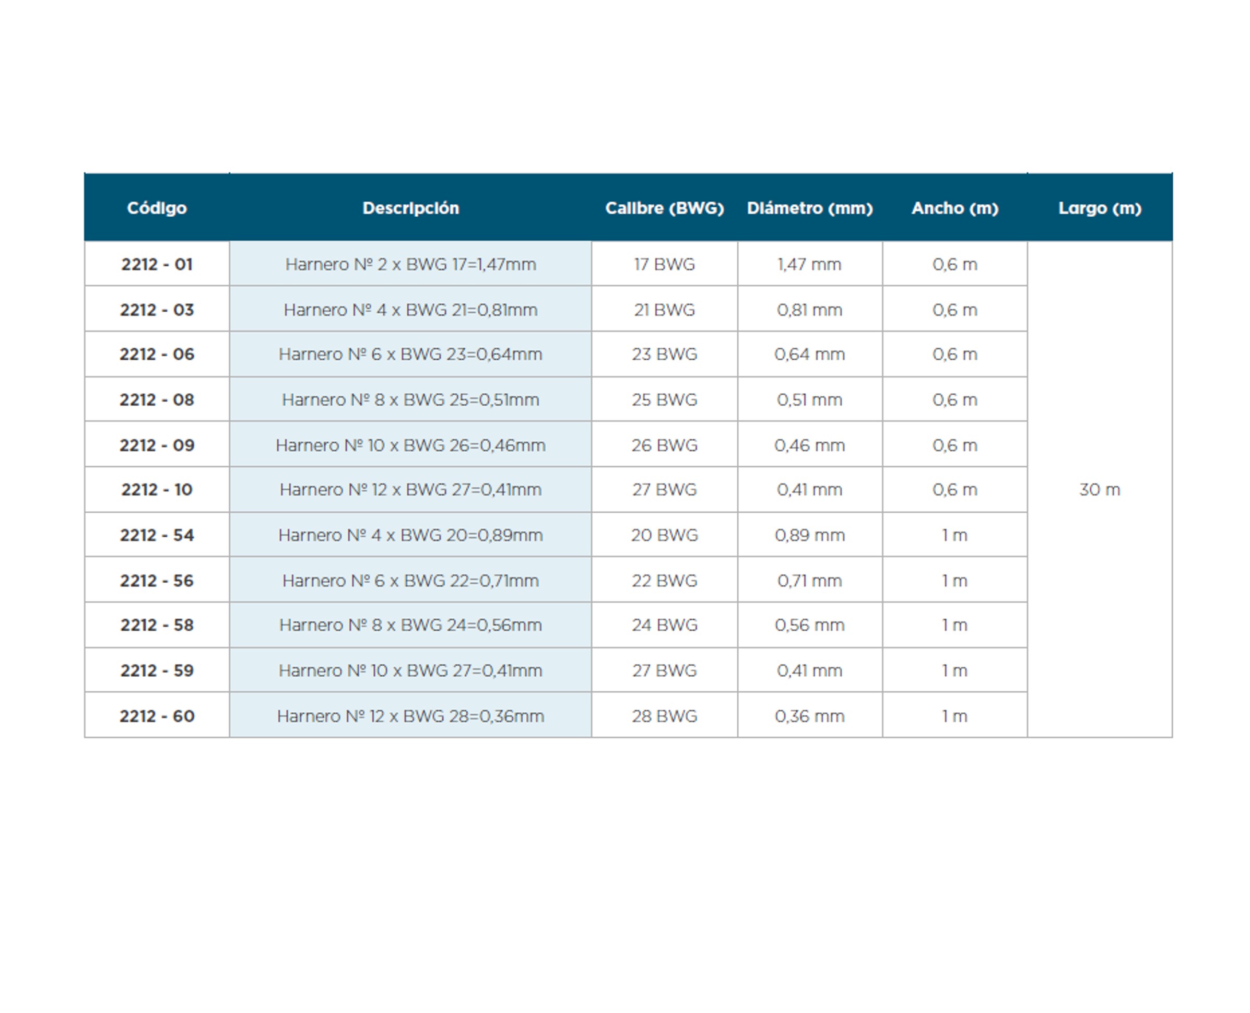Select code cell 2212 - 08

[157, 399]
